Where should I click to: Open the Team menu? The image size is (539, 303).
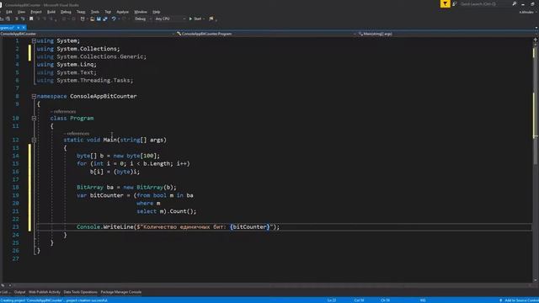81,12
